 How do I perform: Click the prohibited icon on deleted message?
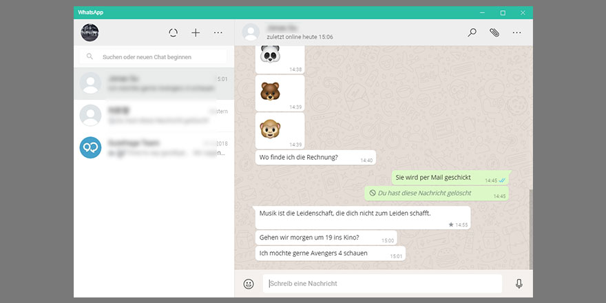(x=373, y=193)
